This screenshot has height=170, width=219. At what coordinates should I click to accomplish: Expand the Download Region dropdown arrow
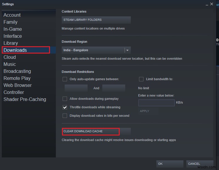[127, 50]
